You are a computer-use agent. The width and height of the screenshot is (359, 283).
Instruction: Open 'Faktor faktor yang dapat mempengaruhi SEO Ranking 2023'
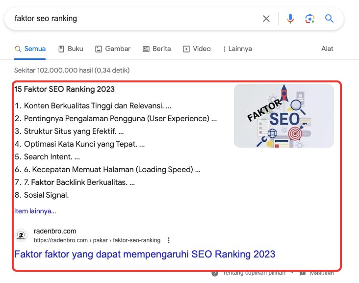[145, 254]
